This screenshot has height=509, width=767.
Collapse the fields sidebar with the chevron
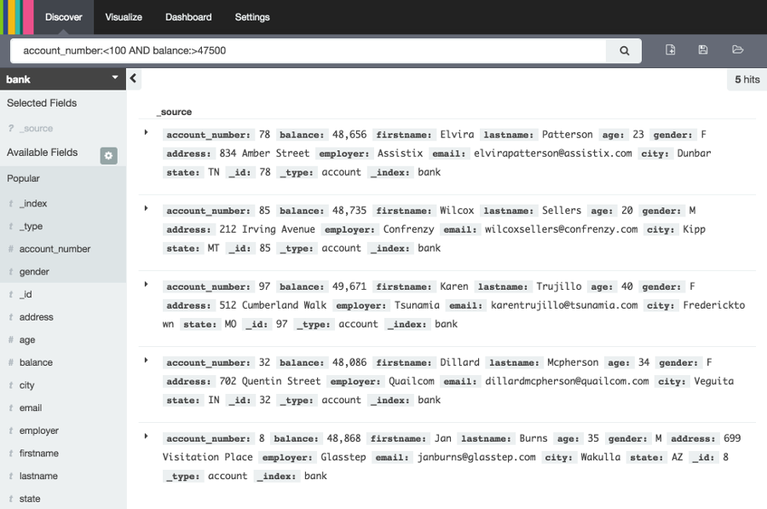[133, 78]
